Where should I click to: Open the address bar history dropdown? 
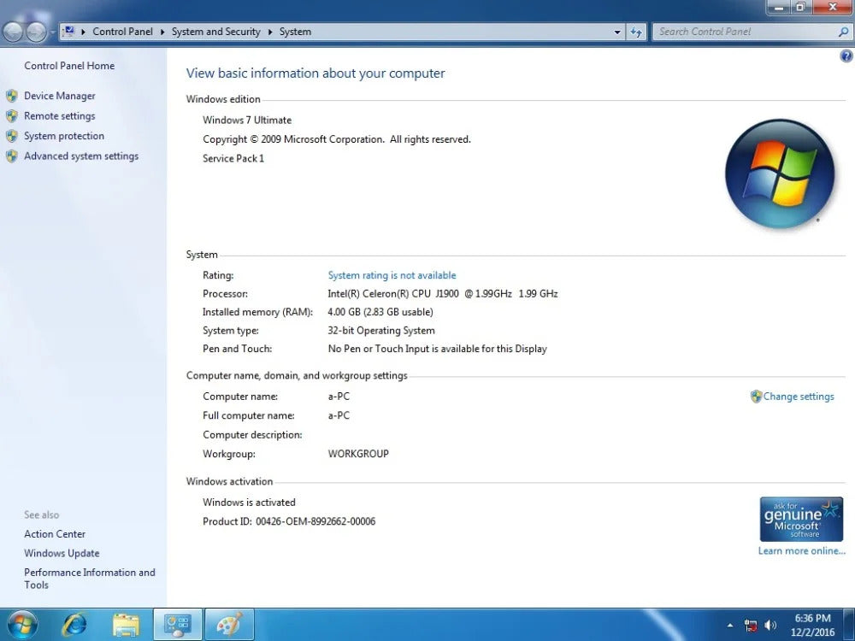tap(617, 32)
